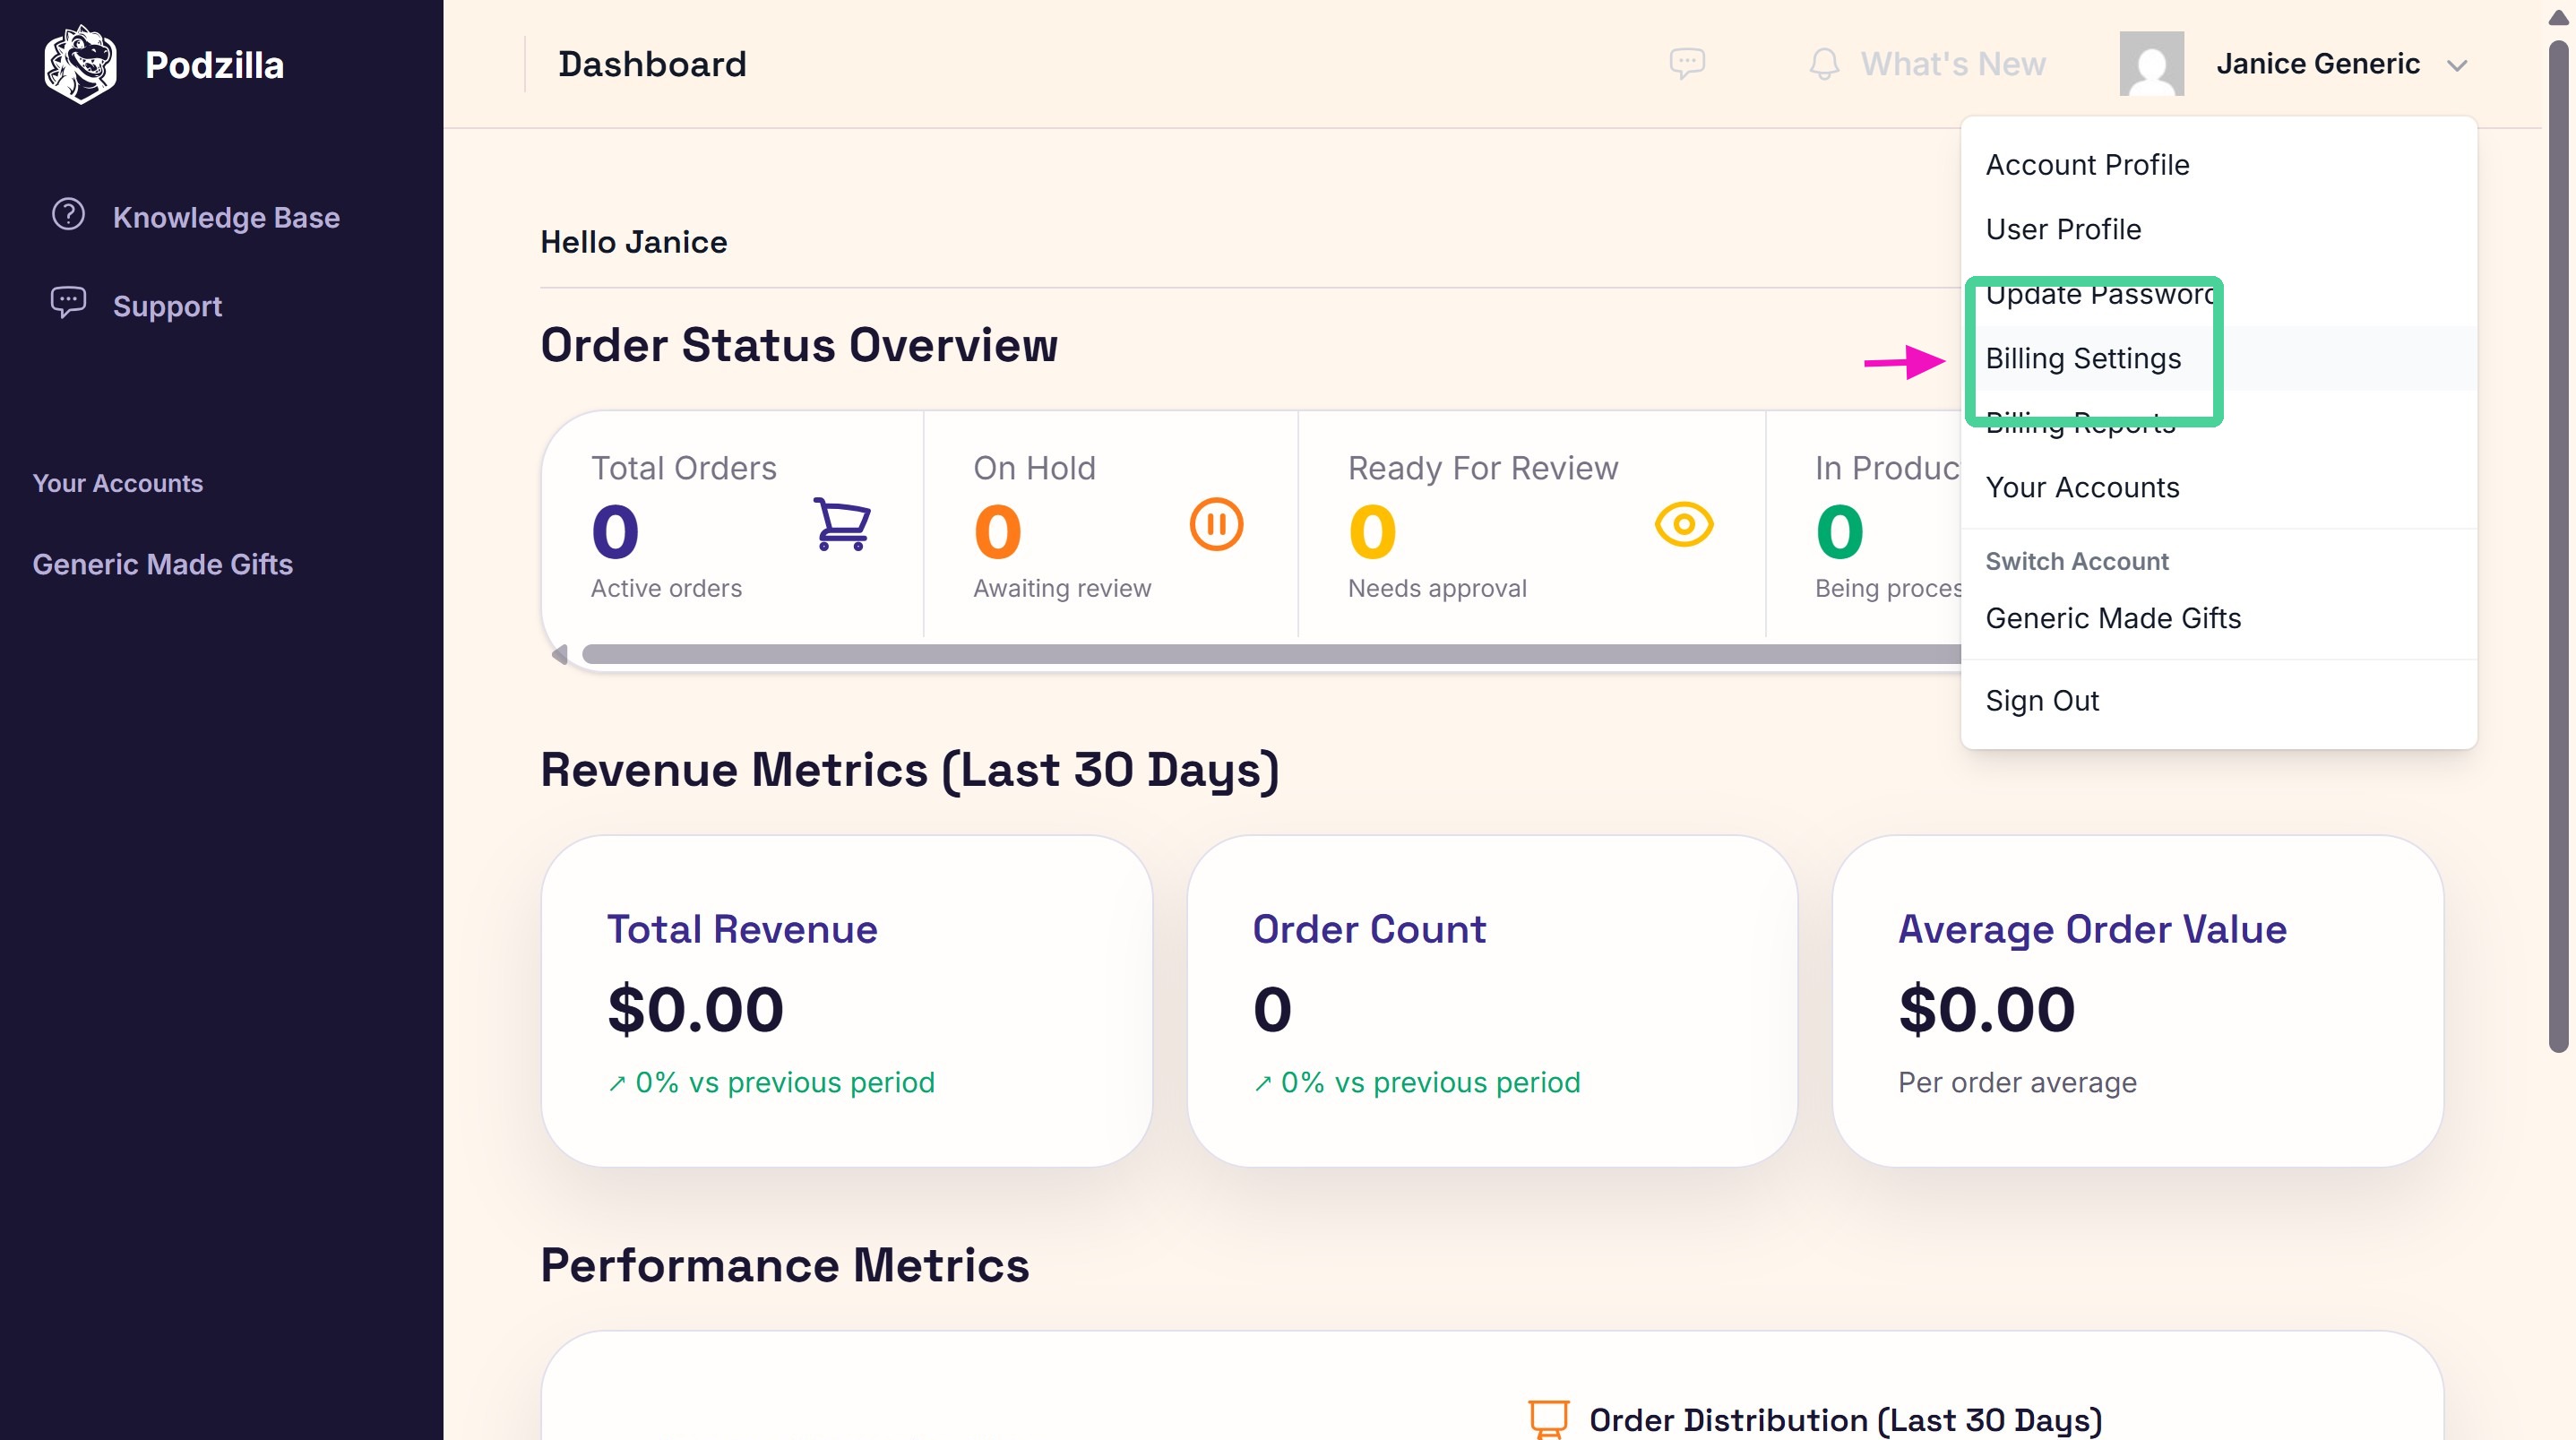Viewport: 2576px width, 1440px height.
Task: Click the Per order average text
Action: 2017,1082
